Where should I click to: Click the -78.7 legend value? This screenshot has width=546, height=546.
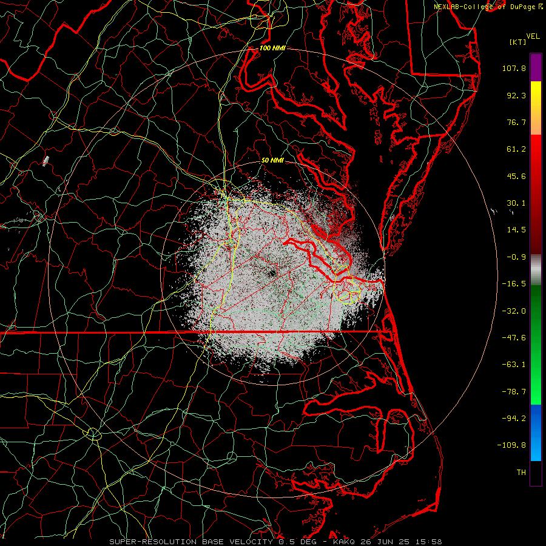click(x=514, y=392)
